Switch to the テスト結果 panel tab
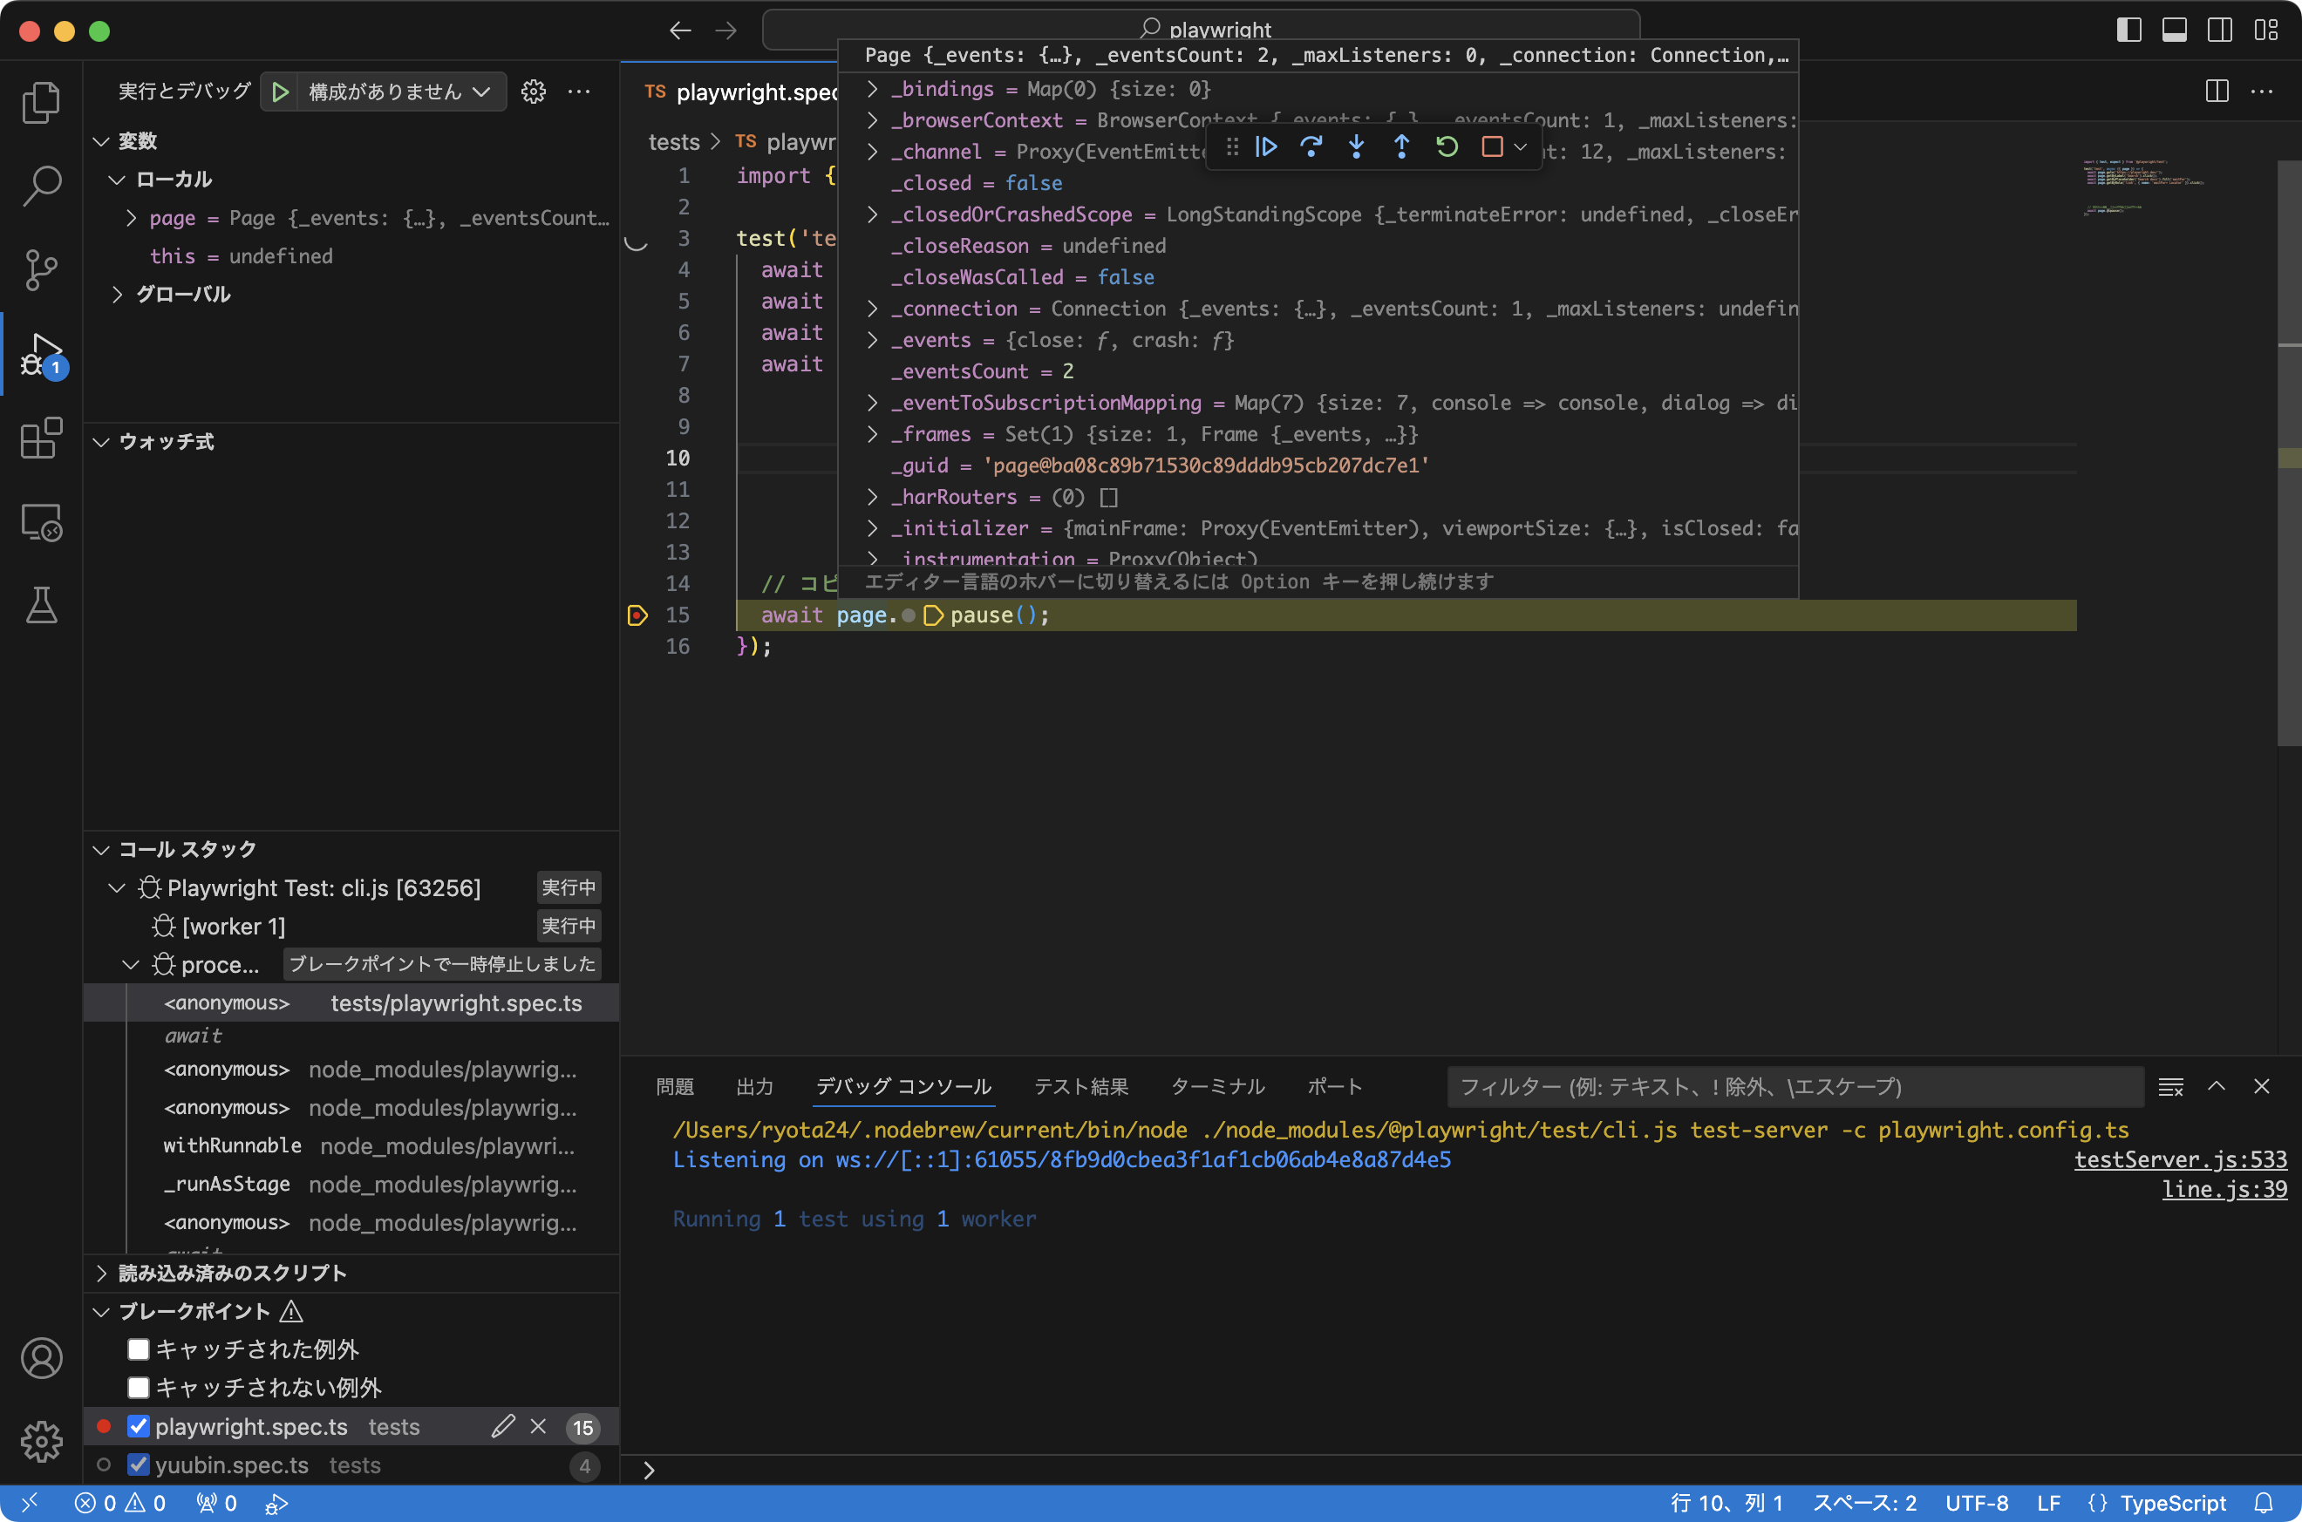The width and height of the screenshot is (2302, 1522). [1080, 1086]
